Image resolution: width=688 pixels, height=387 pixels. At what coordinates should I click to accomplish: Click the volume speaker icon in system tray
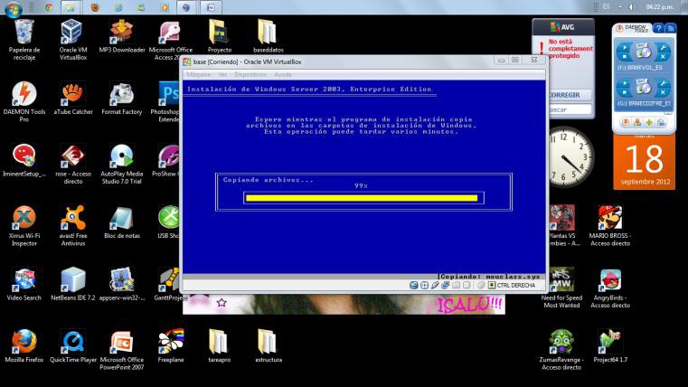click(x=632, y=7)
